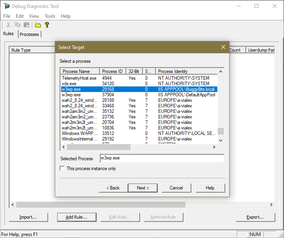Click the Edit Rule... button
284x238 pixels.
(x=120, y=217)
